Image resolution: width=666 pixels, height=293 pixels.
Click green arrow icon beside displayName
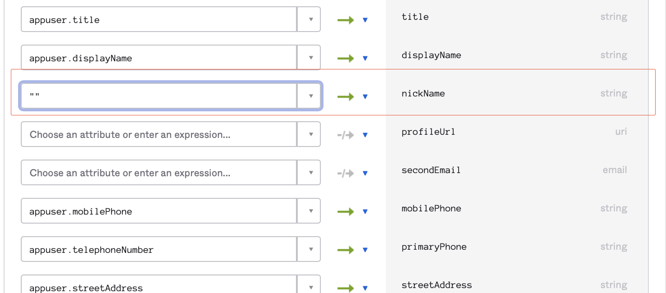(x=345, y=58)
